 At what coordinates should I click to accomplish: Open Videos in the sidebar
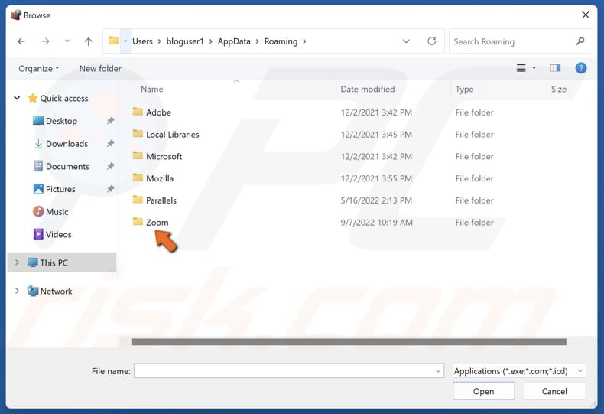coord(59,235)
